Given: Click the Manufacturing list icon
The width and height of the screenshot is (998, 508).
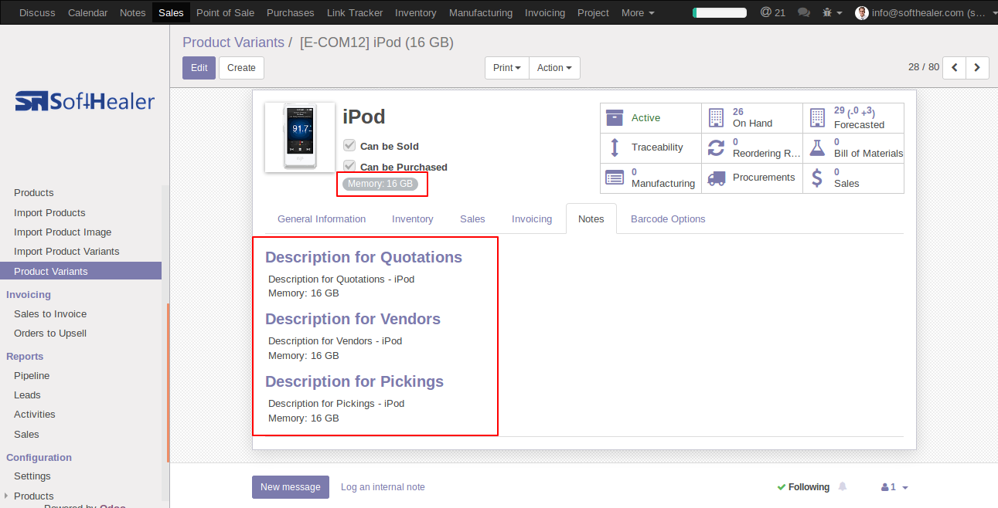Looking at the screenshot, I should [615, 178].
